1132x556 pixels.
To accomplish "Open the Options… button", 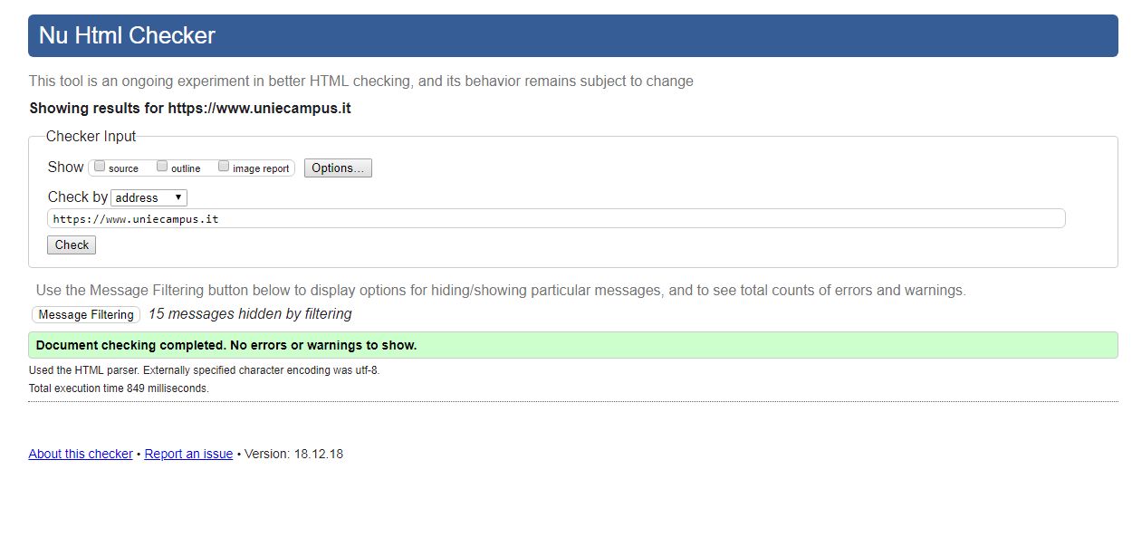I will coord(338,168).
